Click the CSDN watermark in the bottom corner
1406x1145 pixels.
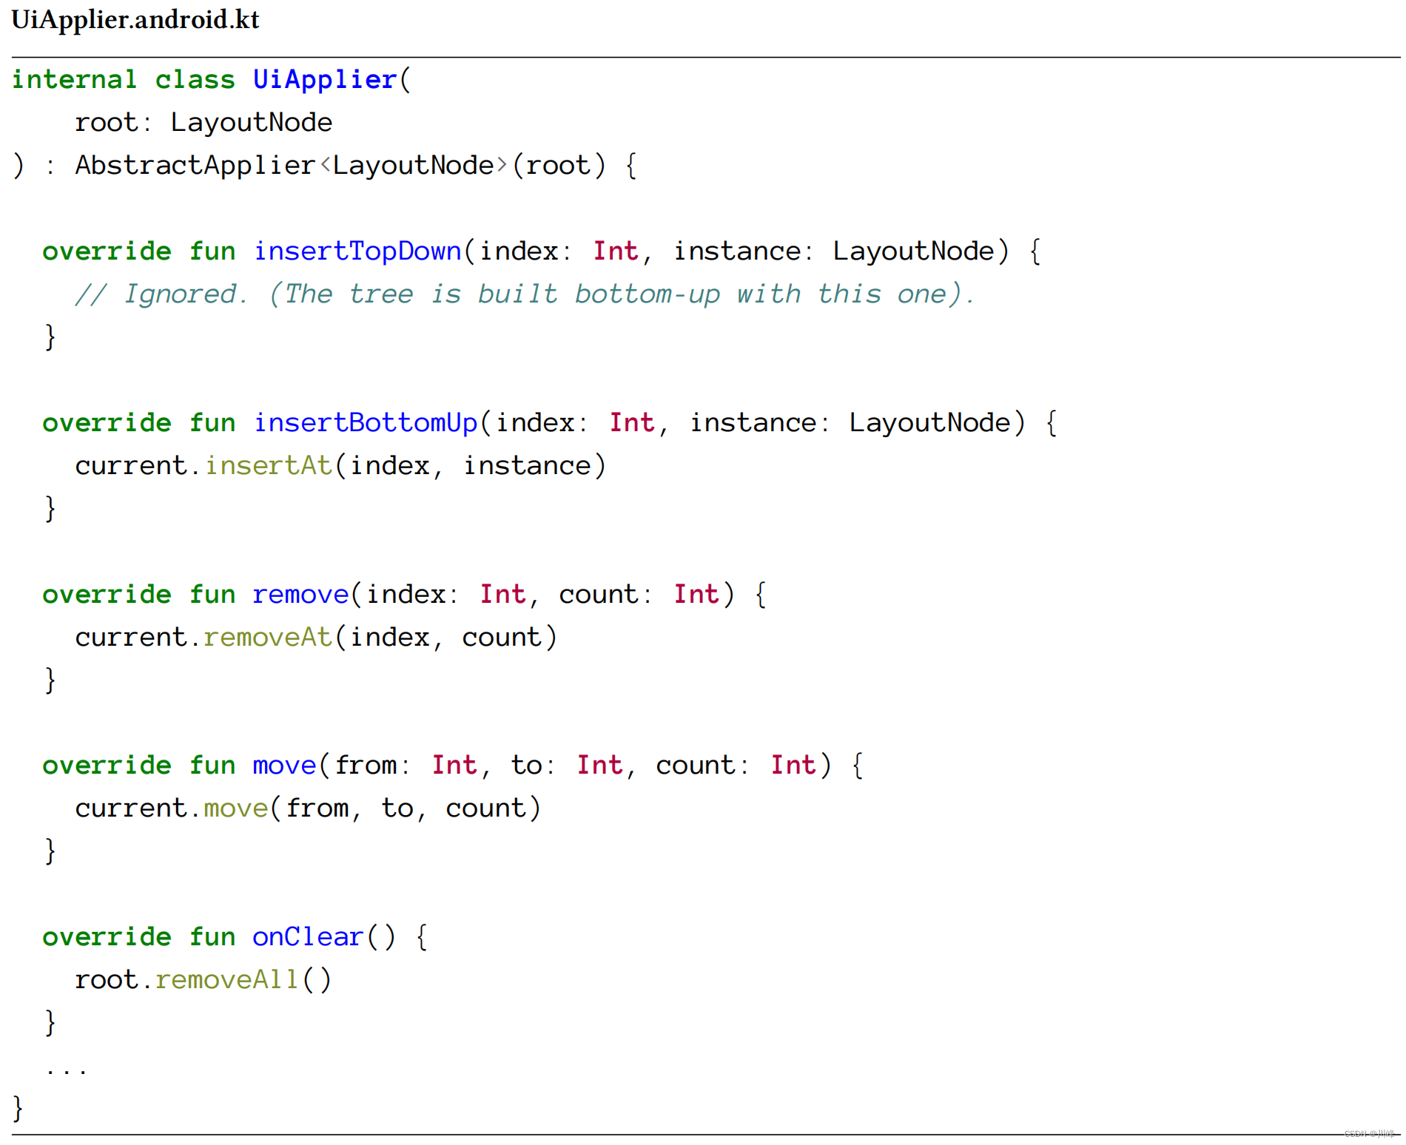[1368, 1134]
